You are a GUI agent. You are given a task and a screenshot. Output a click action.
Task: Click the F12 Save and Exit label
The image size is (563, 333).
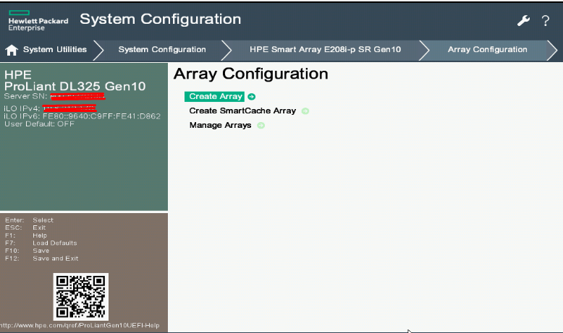click(55, 259)
